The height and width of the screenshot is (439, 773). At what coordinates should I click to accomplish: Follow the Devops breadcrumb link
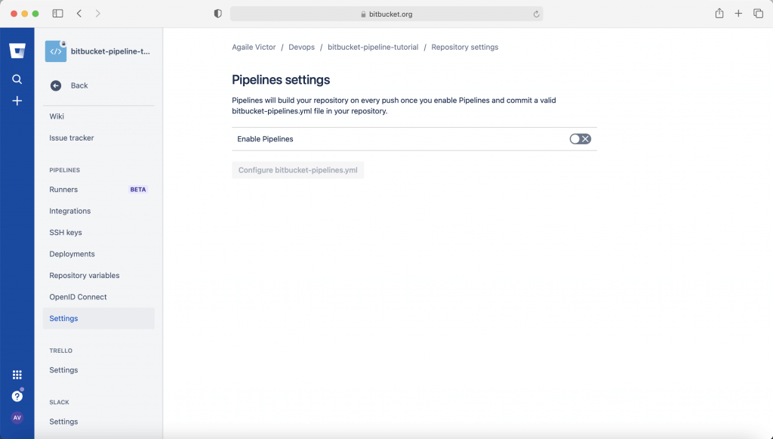point(302,48)
